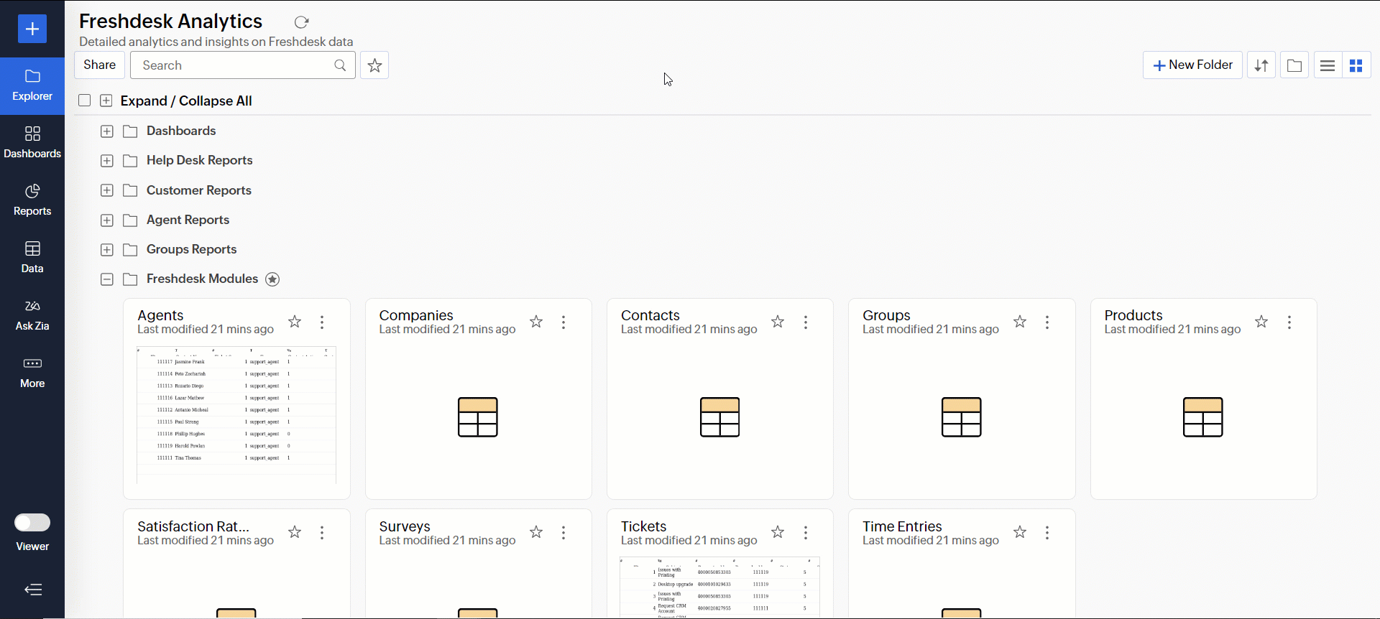1380x619 pixels.
Task: Open more options for Satisfaction Ratings
Action: point(322,533)
